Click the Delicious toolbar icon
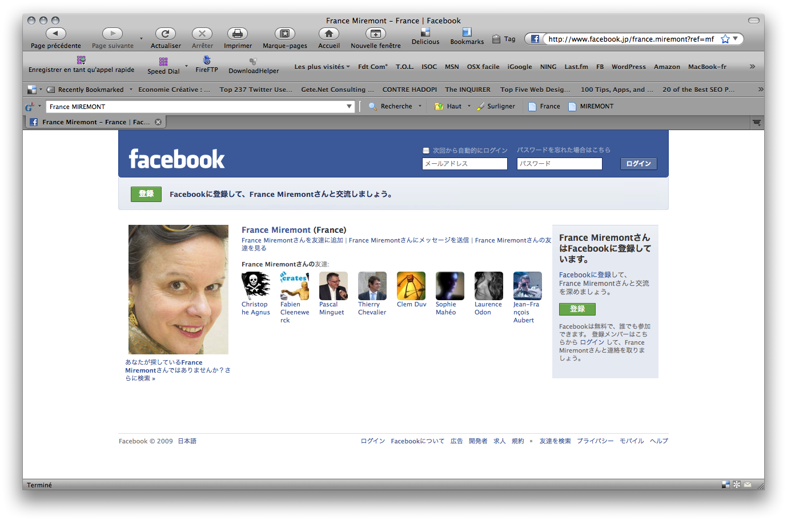The image size is (787, 521). [425, 32]
